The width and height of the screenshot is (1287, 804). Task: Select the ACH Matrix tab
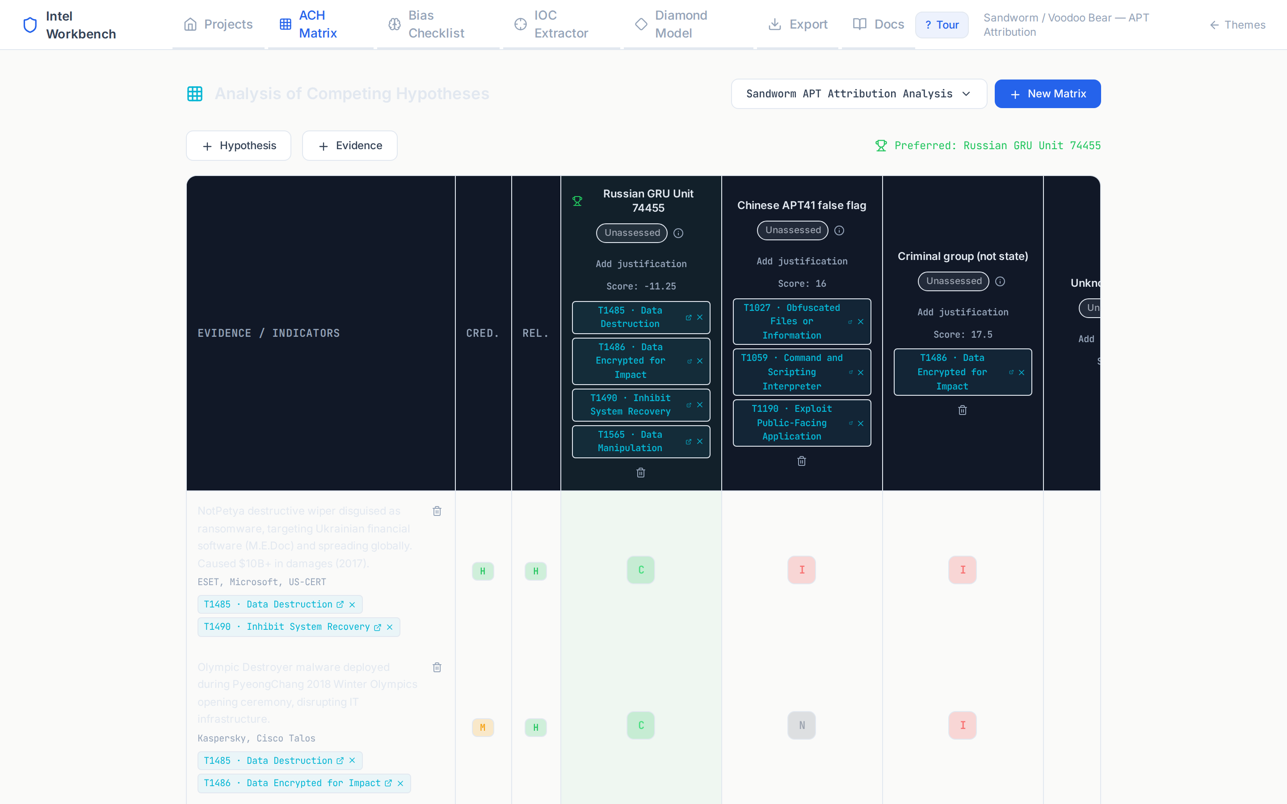click(320, 25)
